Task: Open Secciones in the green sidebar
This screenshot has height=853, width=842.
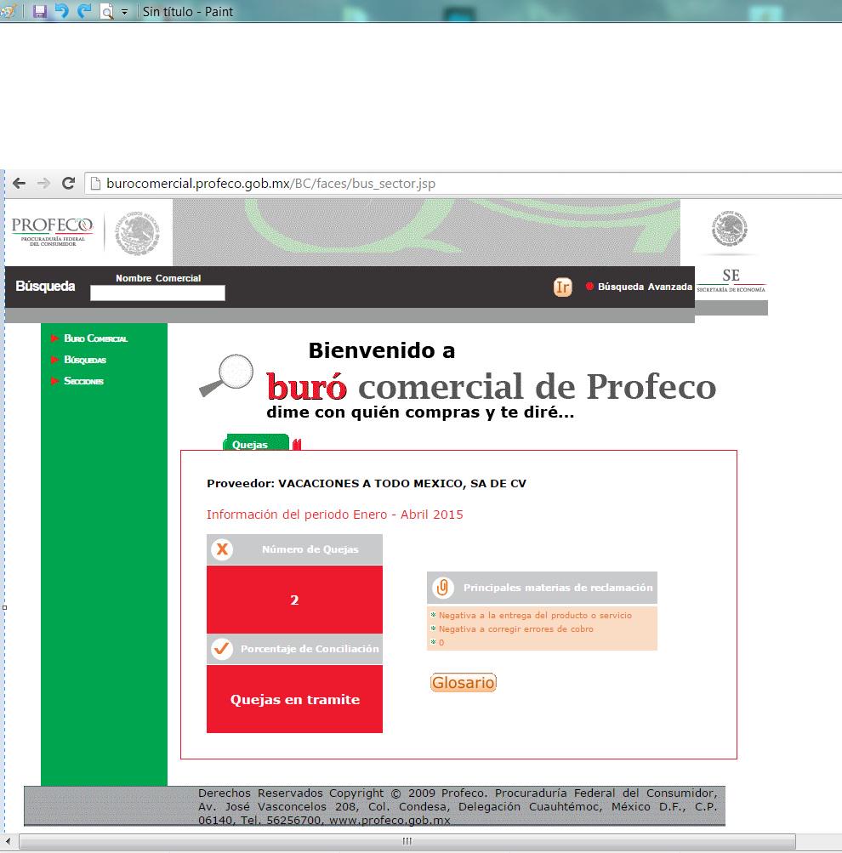Action: pos(83,381)
